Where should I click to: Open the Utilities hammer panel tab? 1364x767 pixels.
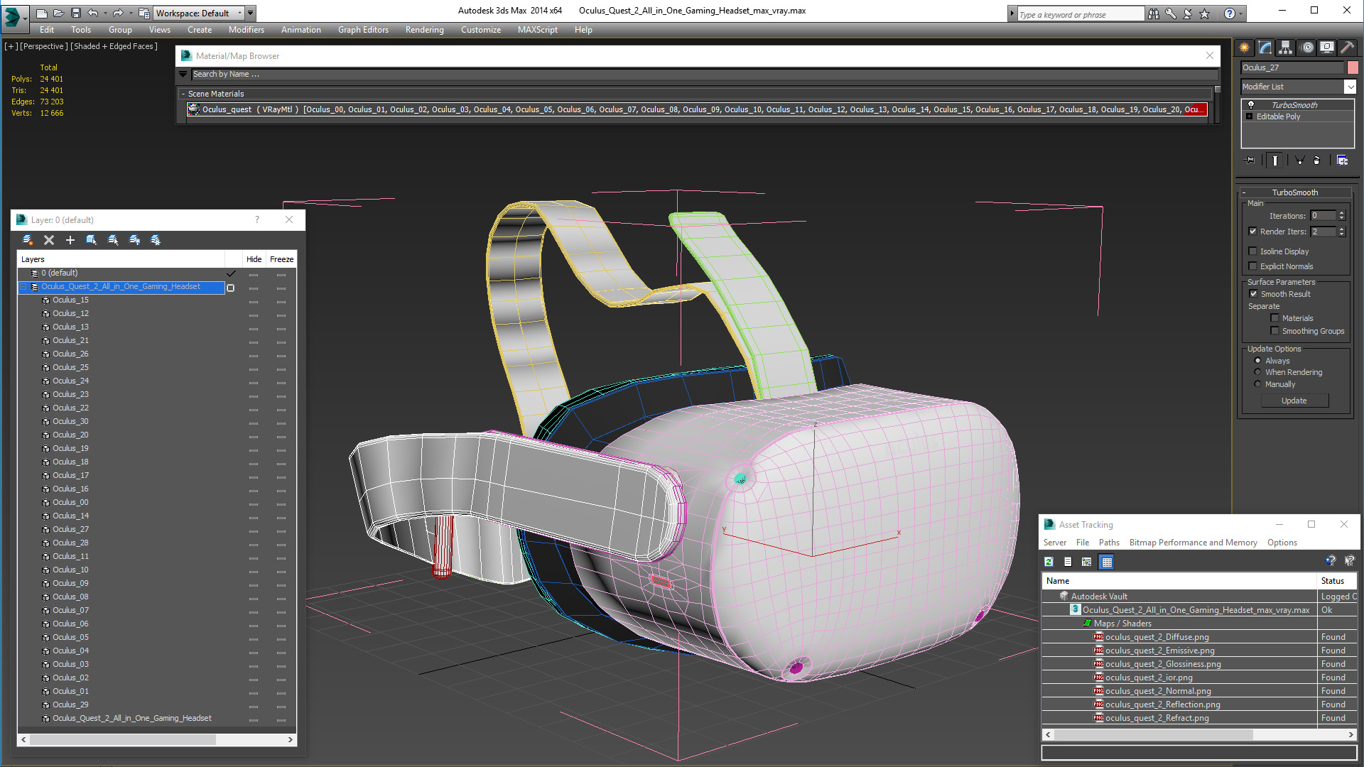coord(1347,48)
